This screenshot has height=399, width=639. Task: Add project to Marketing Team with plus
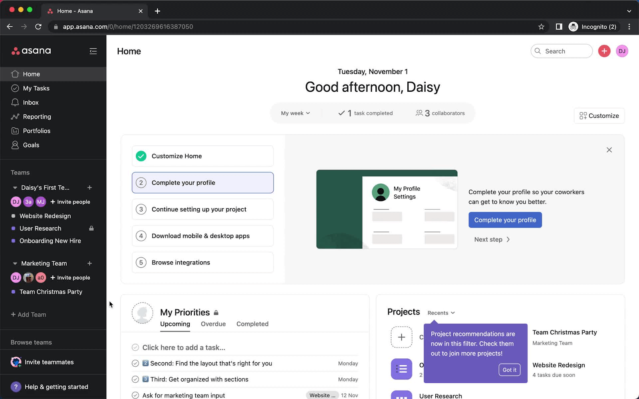pyautogui.click(x=89, y=263)
